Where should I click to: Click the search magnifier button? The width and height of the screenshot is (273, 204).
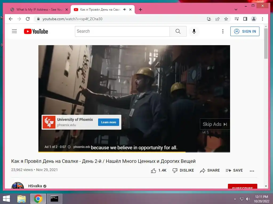tap(178, 31)
